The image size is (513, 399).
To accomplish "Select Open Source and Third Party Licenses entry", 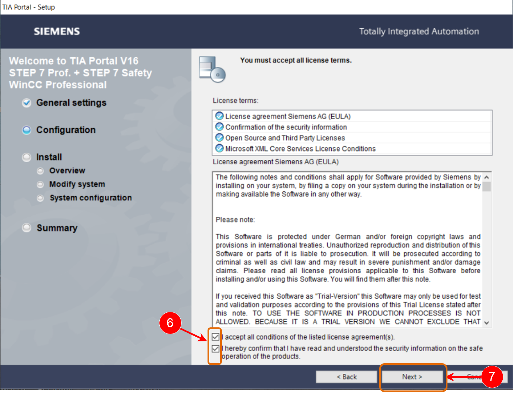I will (x=352, y=138).
